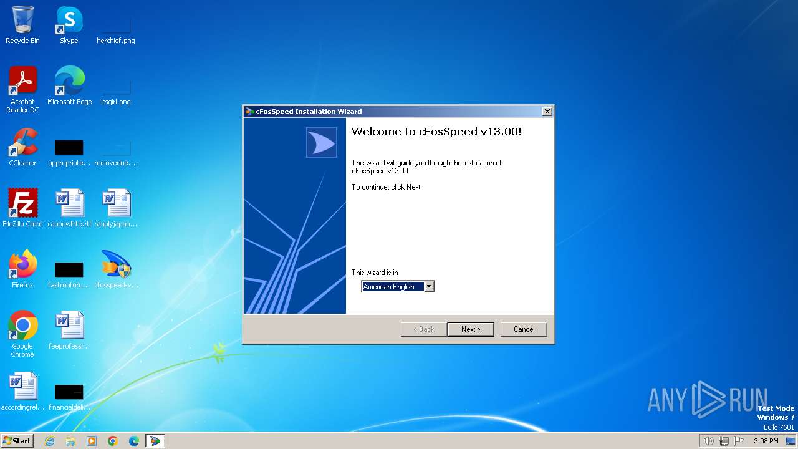This screenshot has height=449, width=798.
Task: Launch Firefox from the desktop
Action: [x=22, y=269]
